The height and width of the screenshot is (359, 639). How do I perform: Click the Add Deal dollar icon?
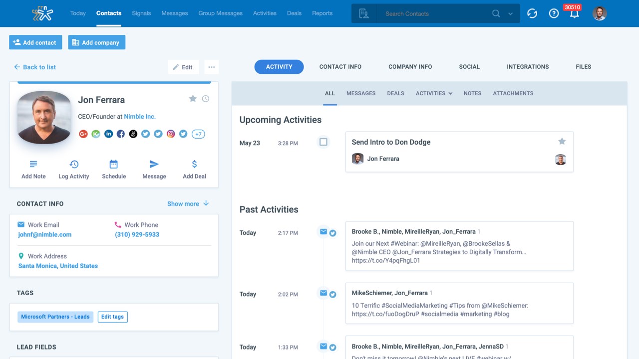(194, 164)
